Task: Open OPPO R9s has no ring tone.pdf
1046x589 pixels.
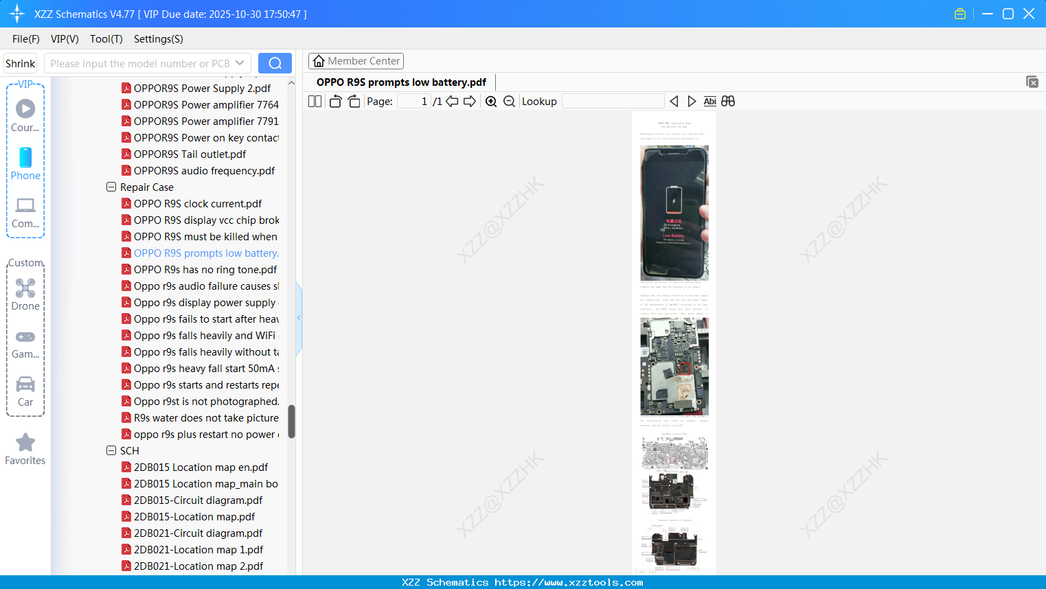Action: [199, 269]
